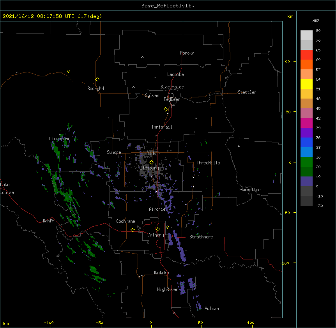Click the white cross marker west of Drumheller
This screenshot has height=328, width=336.
click(x=239, y=146)
